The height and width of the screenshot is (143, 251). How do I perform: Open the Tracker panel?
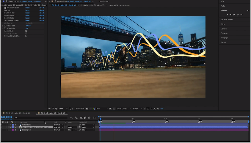point(223,42)
